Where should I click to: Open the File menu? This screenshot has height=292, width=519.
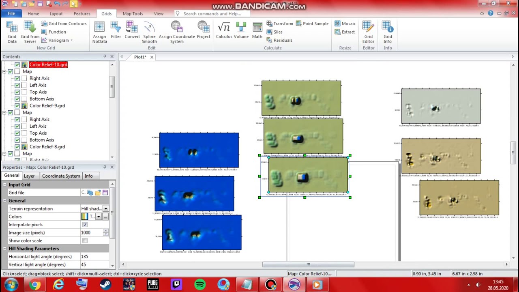tap(11, 13)
